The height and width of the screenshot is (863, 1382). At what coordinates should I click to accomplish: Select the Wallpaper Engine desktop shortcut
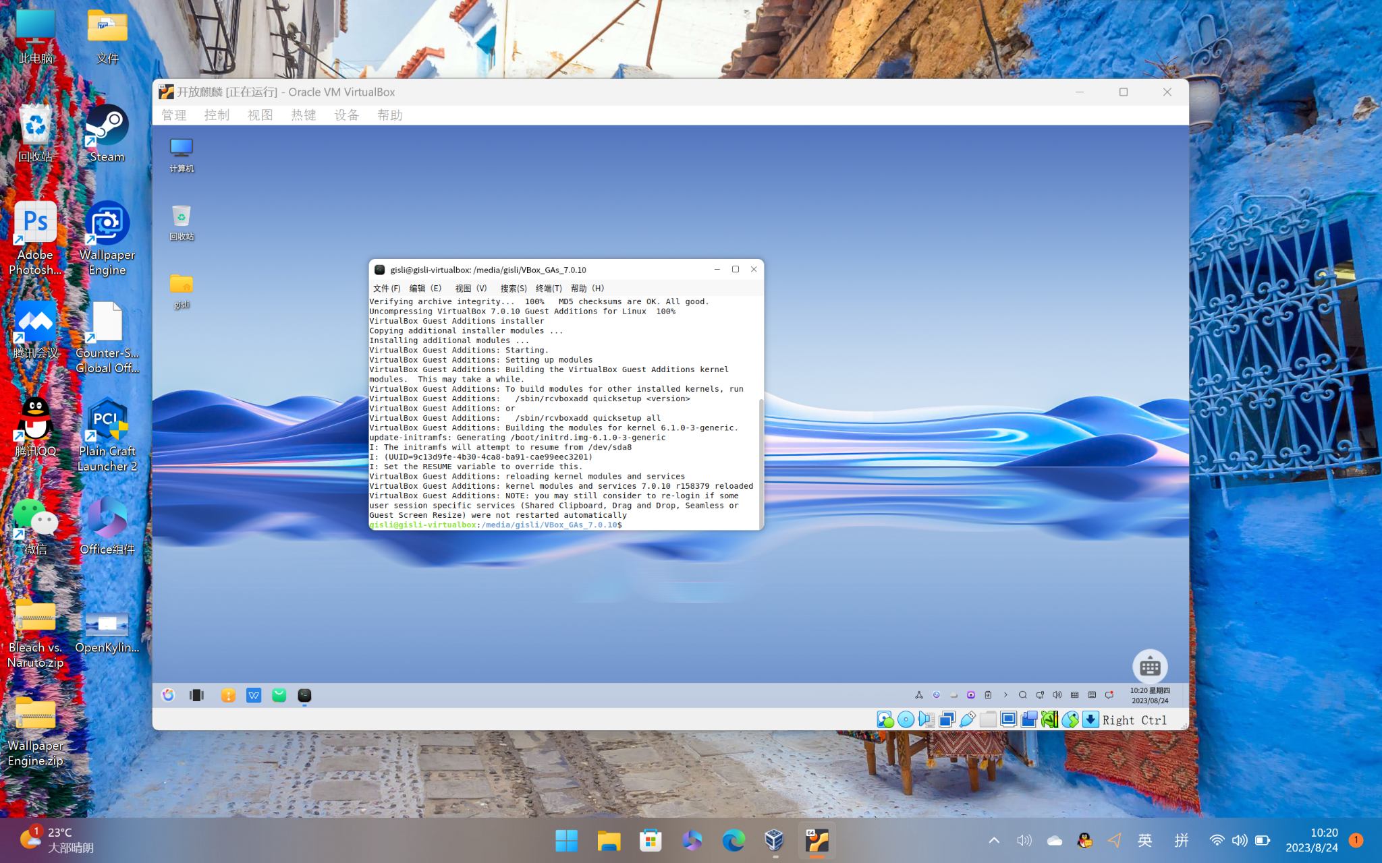[107, 239]
